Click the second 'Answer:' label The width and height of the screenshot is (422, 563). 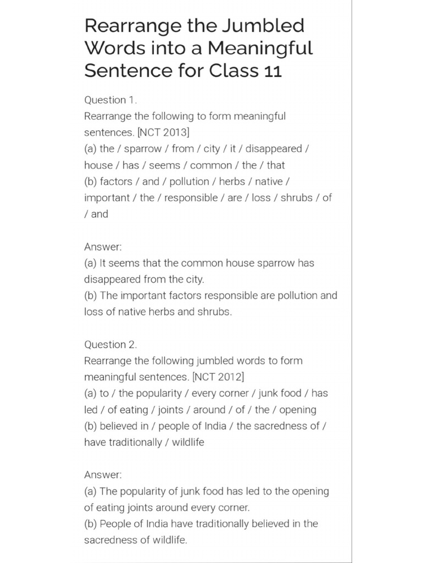[103, 474]
